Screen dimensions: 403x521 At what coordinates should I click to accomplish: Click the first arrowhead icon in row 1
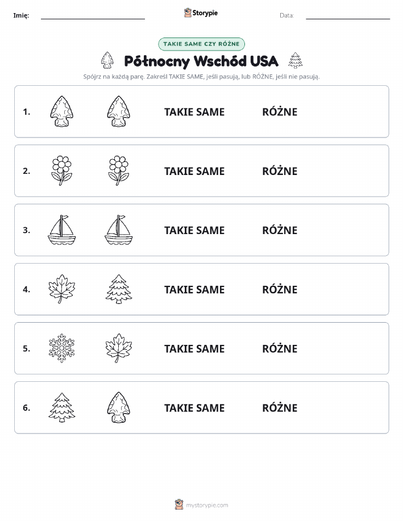pos(61,111)
